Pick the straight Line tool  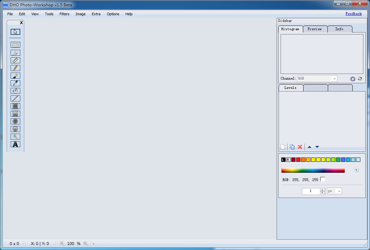tap(15, 98)
